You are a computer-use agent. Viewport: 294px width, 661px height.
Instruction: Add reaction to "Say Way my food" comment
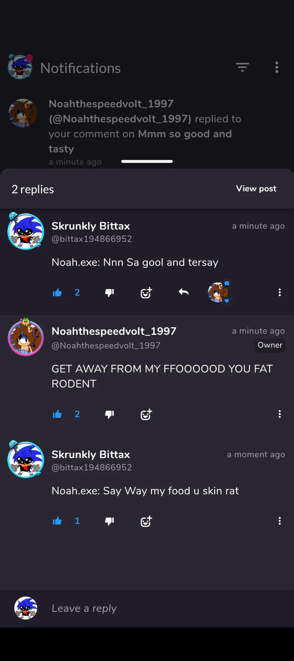pos(146,521)
